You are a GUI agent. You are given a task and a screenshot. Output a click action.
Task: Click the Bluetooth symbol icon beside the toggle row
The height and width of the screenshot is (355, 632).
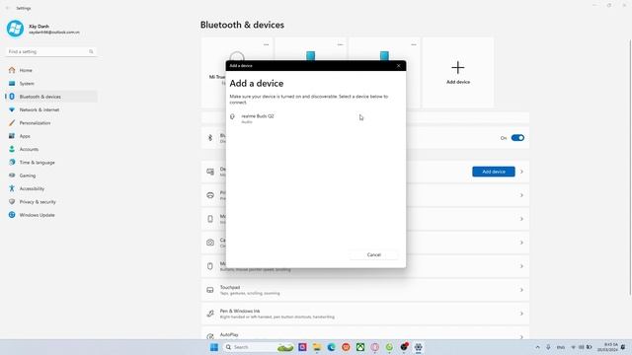(x=210, y=138)
